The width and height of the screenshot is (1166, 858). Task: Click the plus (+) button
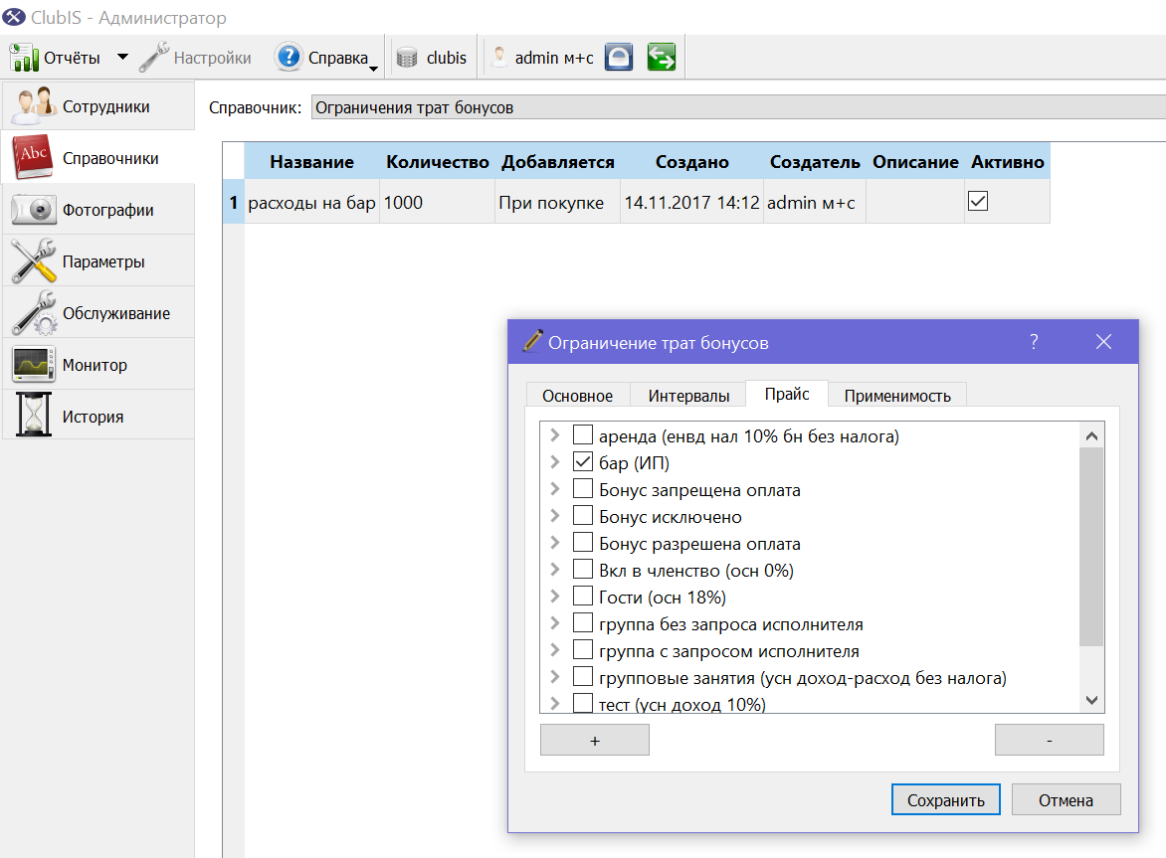point(595,741)
